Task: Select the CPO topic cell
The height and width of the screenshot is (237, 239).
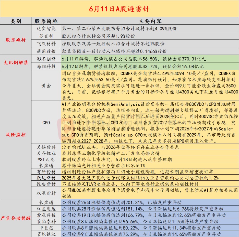Action: [x=46, y=122]
